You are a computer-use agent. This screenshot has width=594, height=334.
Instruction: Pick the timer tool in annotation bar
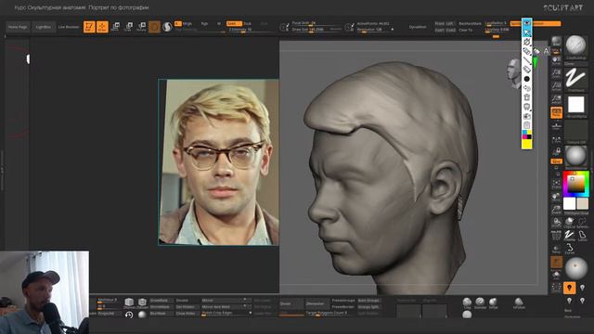click(527, 42)
